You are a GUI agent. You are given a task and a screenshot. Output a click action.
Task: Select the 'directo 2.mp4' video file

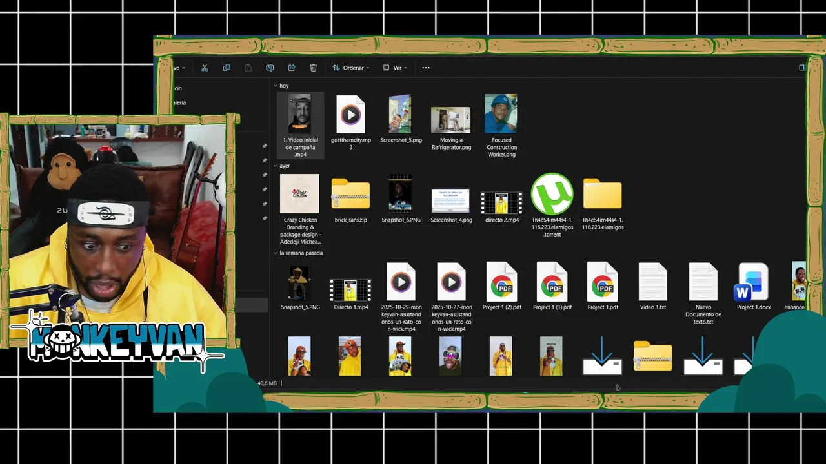[501, 207]
